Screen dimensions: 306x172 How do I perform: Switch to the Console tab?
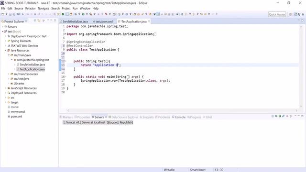[x=179, y=117]
